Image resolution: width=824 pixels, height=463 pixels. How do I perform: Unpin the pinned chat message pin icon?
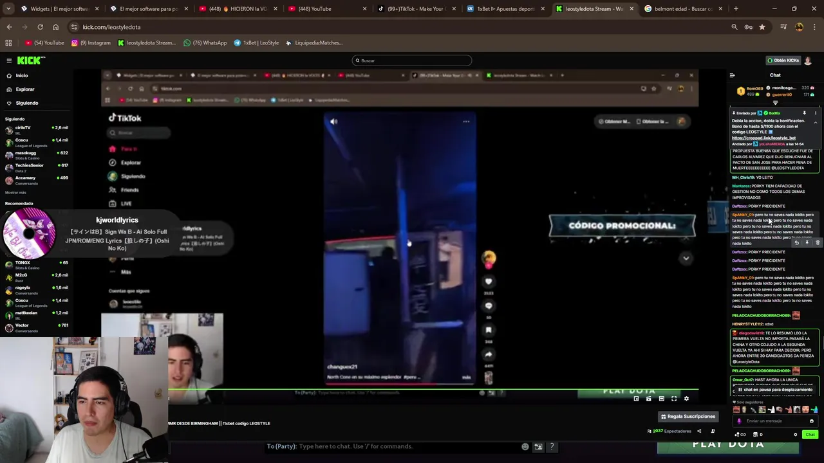click(x=804, y=113)
